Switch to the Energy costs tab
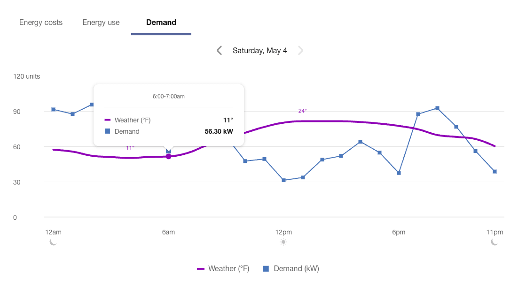This screenshot has height=289, width=526. coord(40,22)
